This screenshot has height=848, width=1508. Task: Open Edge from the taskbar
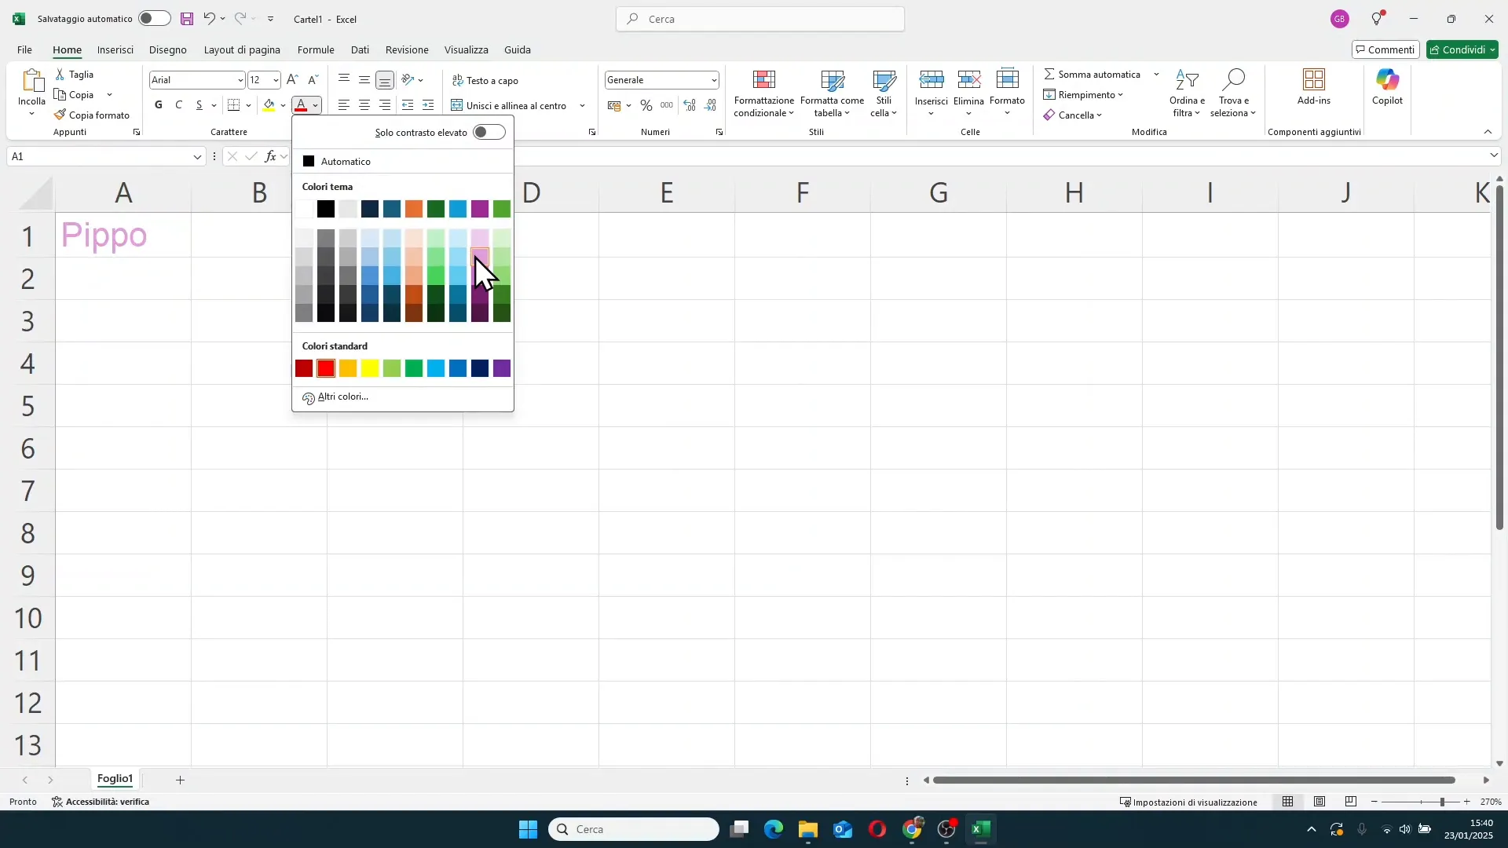tap(774, 829)
